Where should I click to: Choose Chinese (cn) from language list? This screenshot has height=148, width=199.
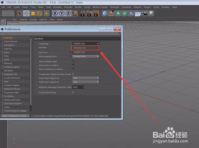85,48
